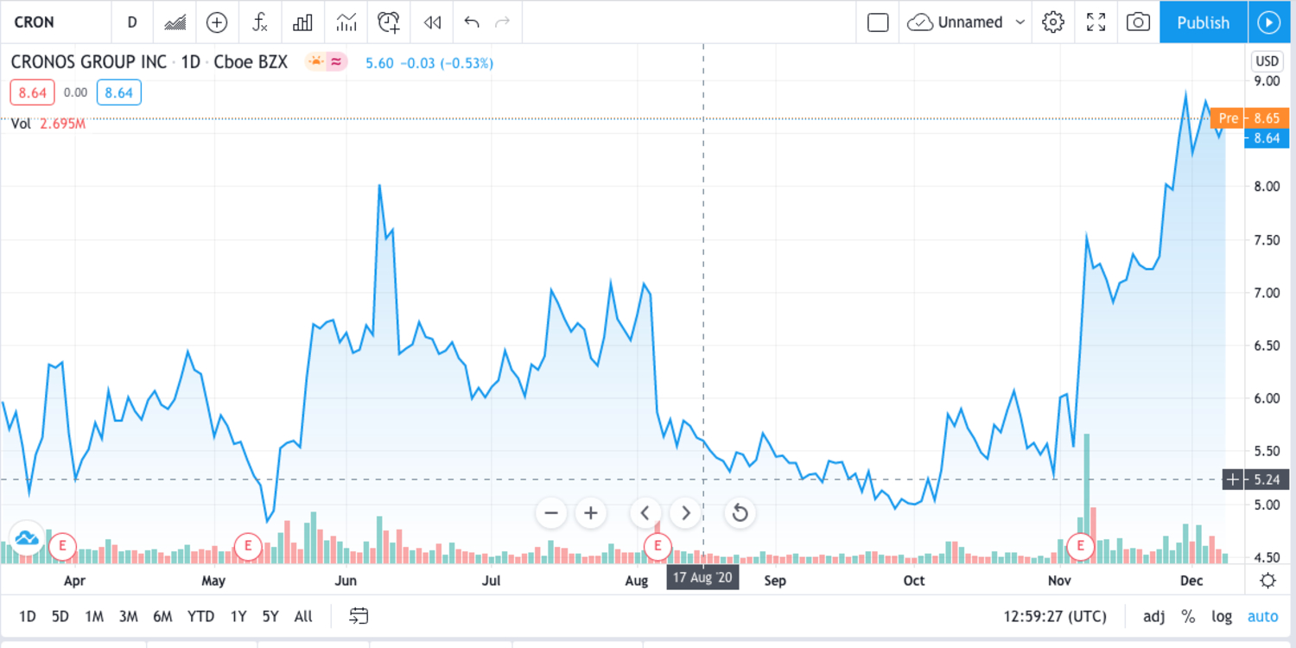Click the TradingView cloud logo icon
Screen dimensions: 1296x648
click(27, 537)
